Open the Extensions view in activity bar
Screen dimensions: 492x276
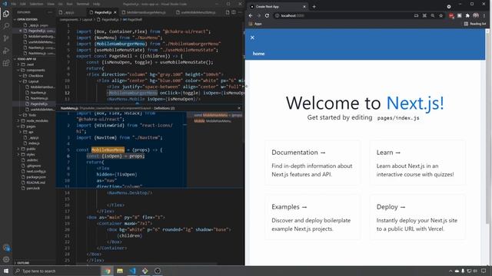tap(6, 63)
